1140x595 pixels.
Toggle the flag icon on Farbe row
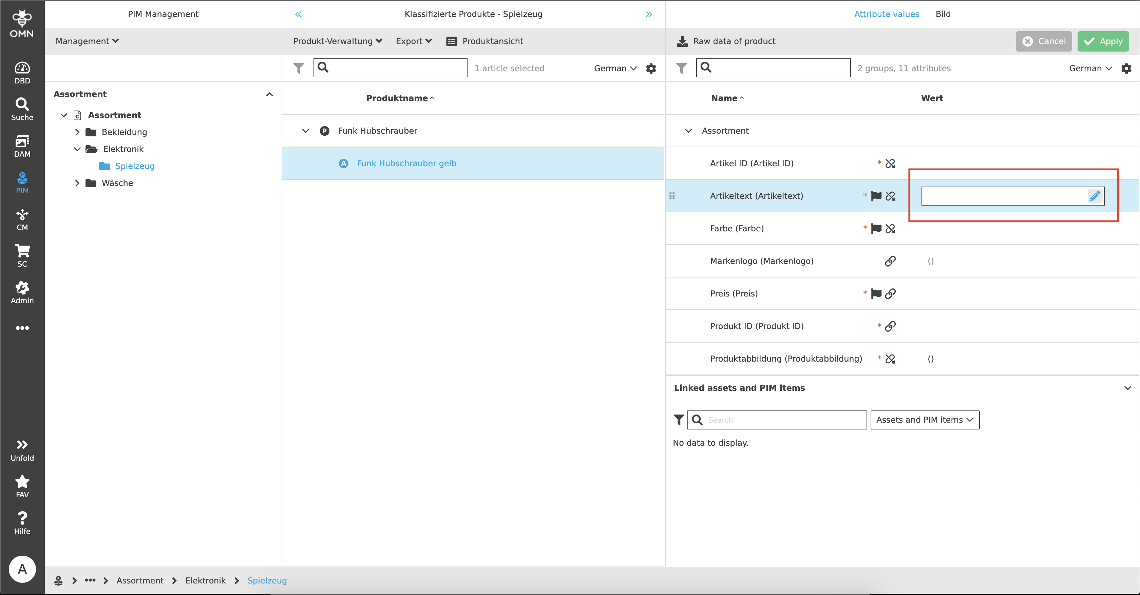tap(876, 229)
